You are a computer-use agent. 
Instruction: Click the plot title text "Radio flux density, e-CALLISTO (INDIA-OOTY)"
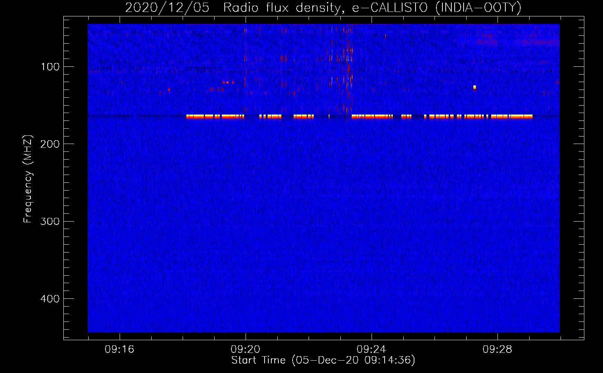coord(372,7)
